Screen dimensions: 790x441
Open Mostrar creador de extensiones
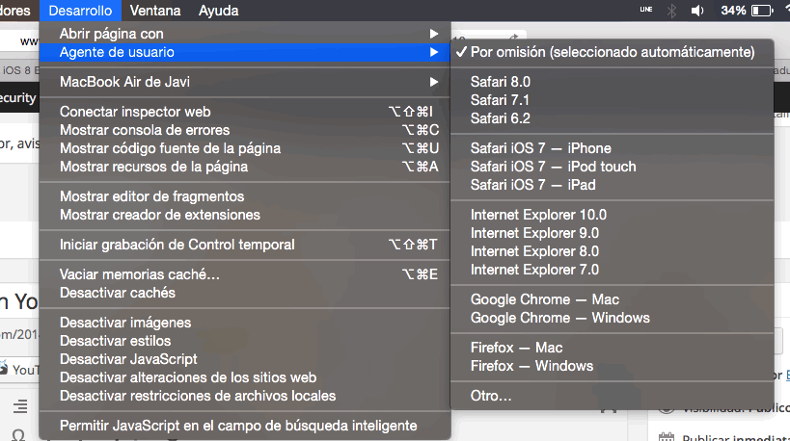245,215
